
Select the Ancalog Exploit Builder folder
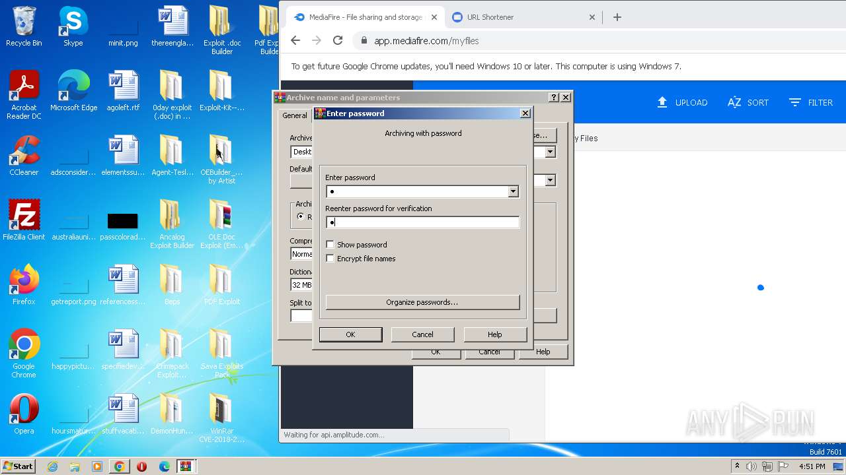pyautogui.click(x=172, y=224)
